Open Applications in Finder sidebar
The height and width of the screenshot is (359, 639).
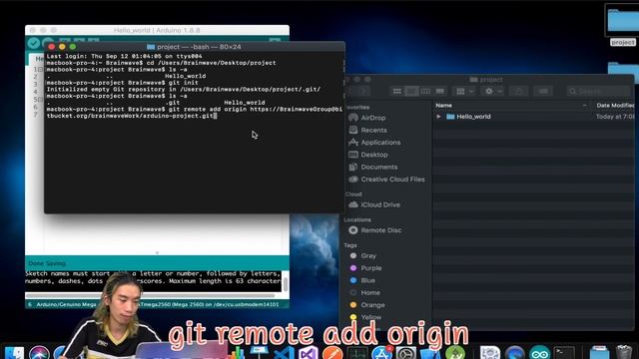tap(374, 142)
